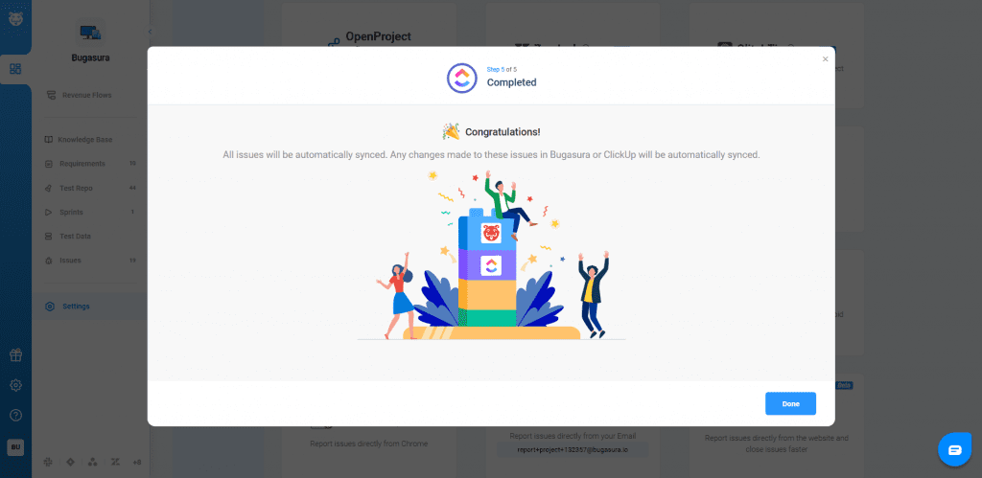Open the gear settings icon in left rail

15,385
